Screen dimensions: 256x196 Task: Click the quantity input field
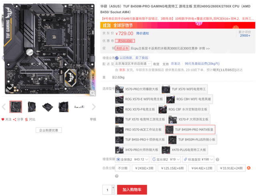pyautogui.click(x=107, y=190)
